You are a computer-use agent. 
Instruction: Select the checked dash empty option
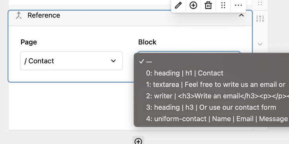pyautogui.click(x=211, y=62)
